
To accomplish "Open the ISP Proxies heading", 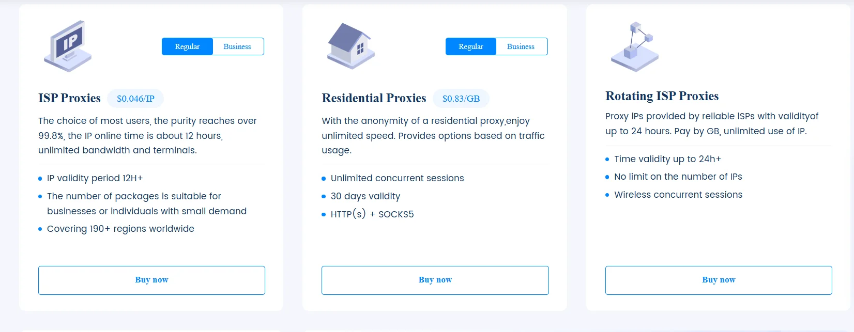I will [x=69, y=98].
